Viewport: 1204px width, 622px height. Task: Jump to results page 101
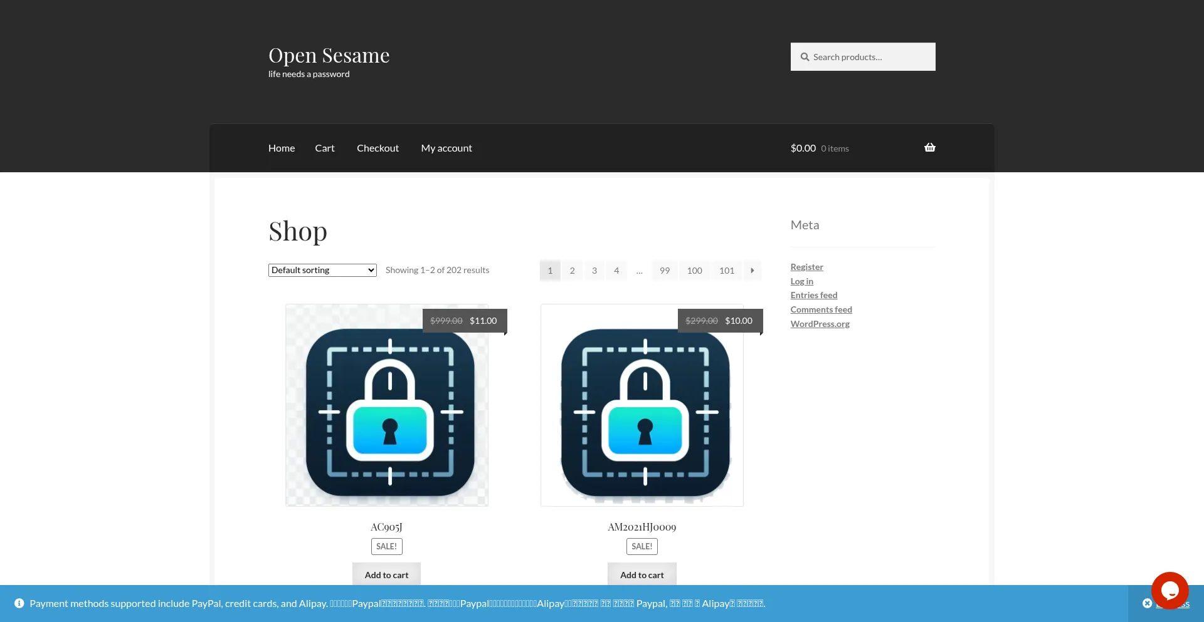[x=727, y=271]
